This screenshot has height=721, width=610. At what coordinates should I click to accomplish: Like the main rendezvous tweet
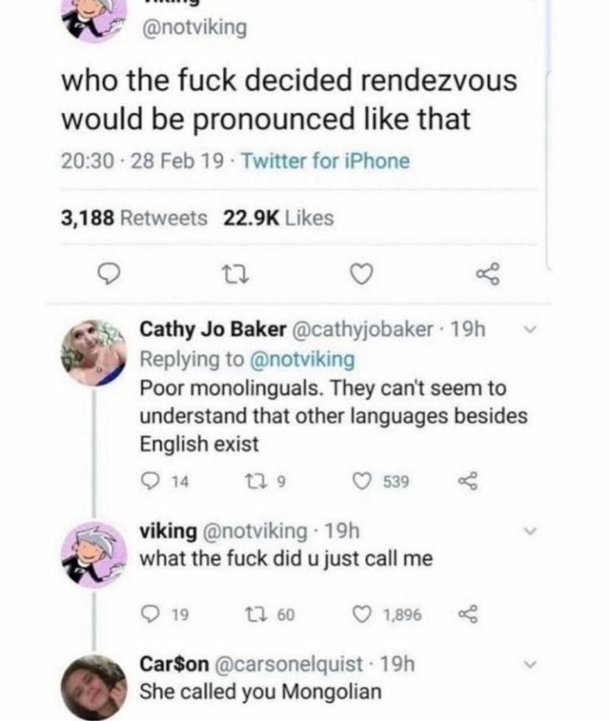pyautogui.click(x=362, y=274)
